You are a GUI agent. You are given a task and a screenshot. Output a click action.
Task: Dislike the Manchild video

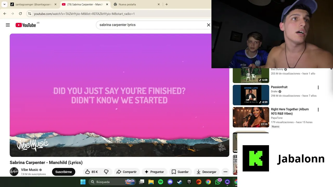(x=106, y=172)
